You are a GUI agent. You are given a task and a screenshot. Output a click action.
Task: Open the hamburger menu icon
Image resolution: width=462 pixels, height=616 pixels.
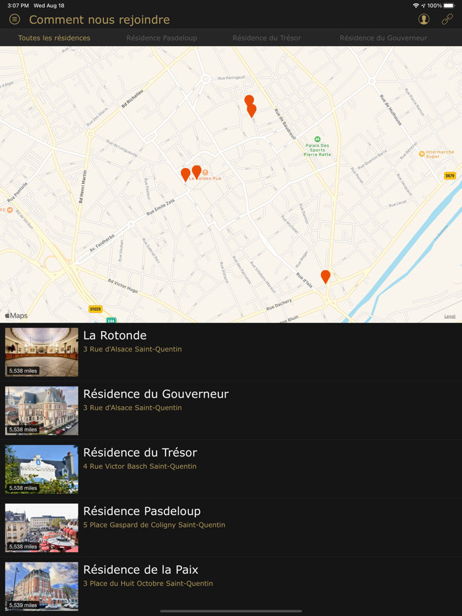pos(15,19)
